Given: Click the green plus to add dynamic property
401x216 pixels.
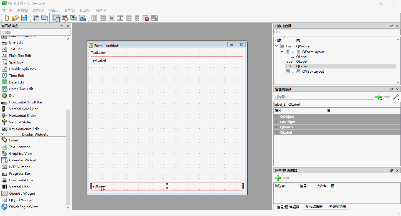Looking at the screenshot, I should pos(379,97).
